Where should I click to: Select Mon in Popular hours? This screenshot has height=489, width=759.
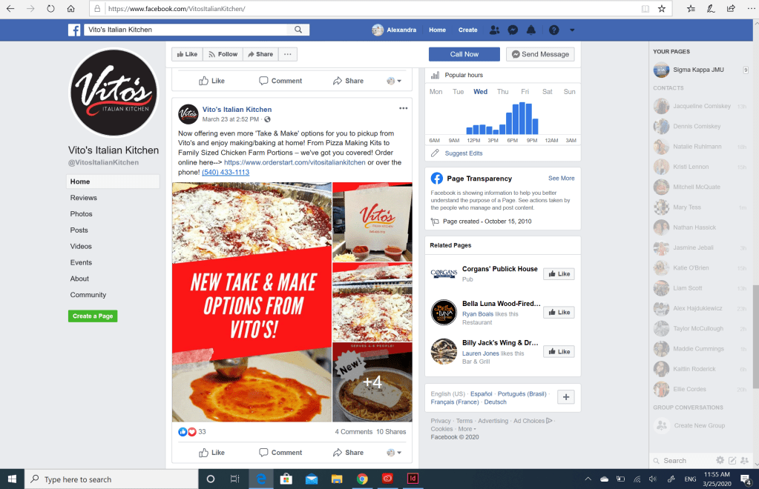click(436, 91)
